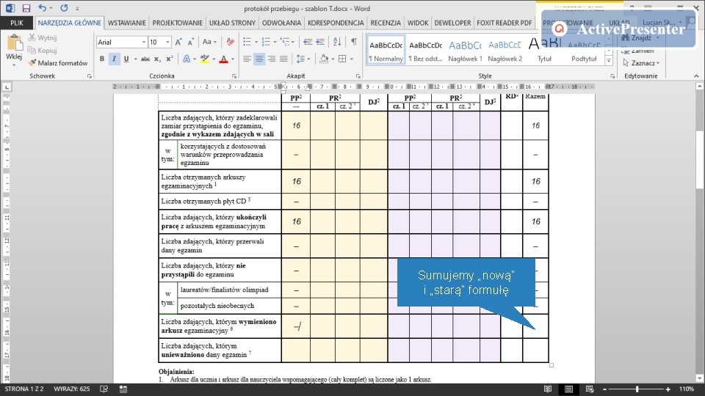Increase paragraph indent
The image size is (705, 396).
(x=320, y=43)
